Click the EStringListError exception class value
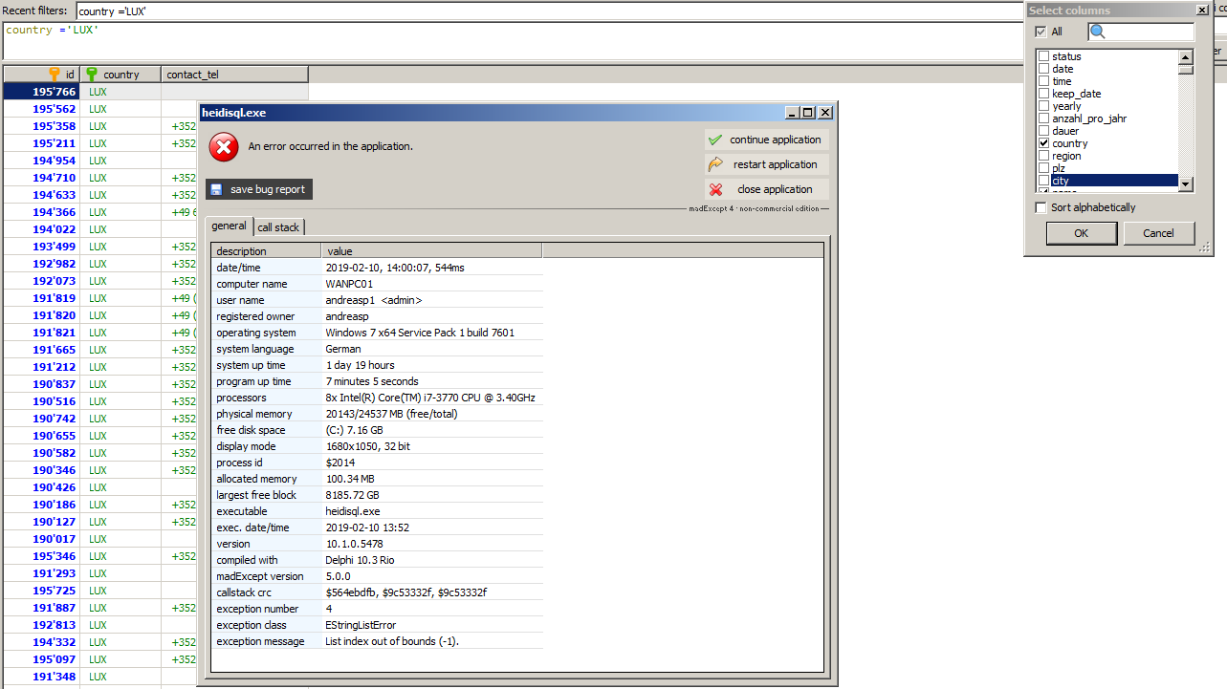Screen dimensions: 1227x689 (x=361, y=625)
